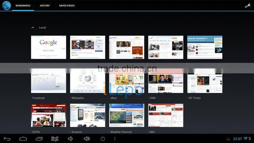Switch to the History tab
This screenshot has width=254, height=143.
(x=45, y=6)
